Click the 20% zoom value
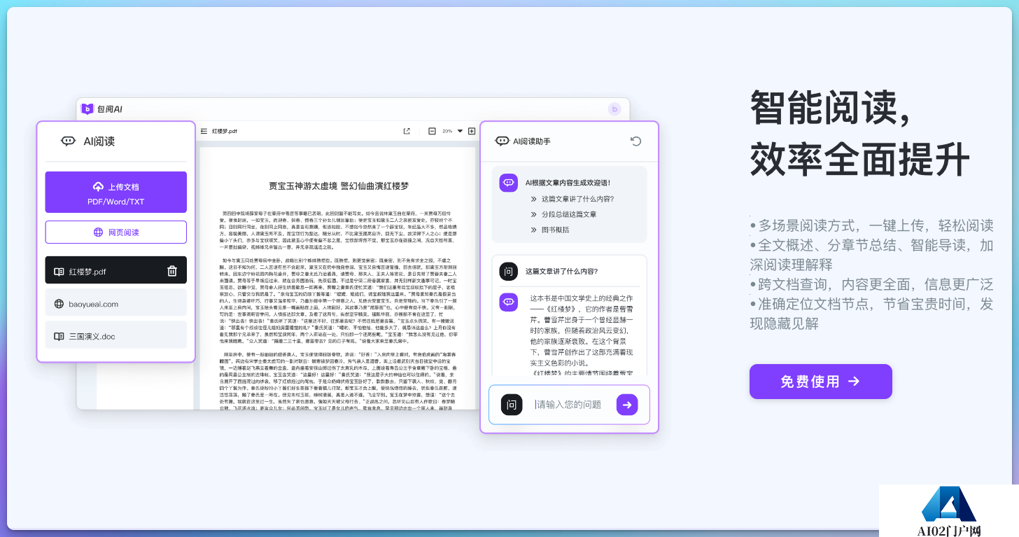This screenshot has width=1019, height=537. [x=447, y=131]
